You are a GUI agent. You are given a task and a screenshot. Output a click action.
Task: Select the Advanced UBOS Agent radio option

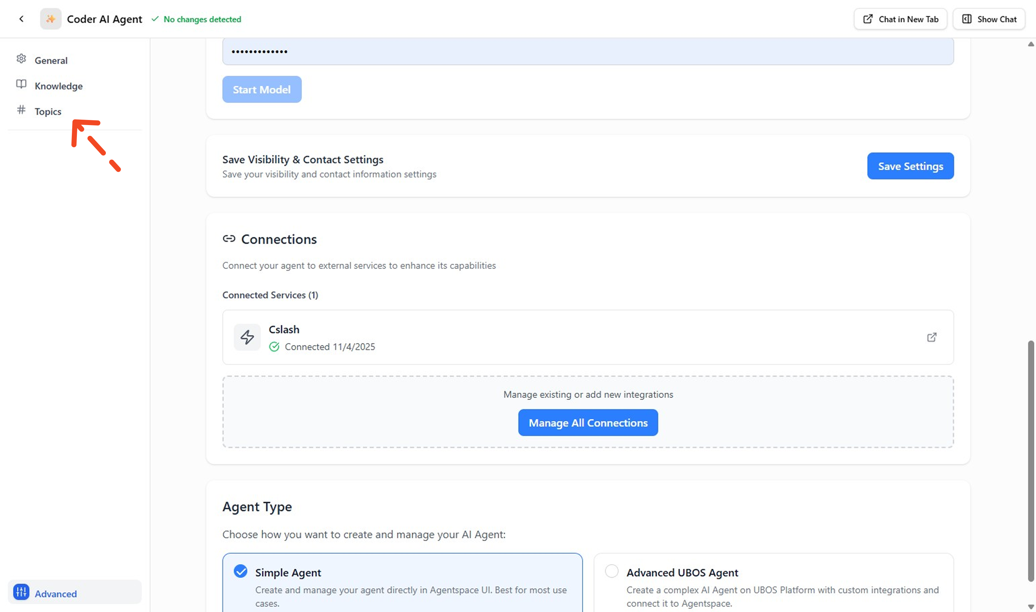point(612,572)
